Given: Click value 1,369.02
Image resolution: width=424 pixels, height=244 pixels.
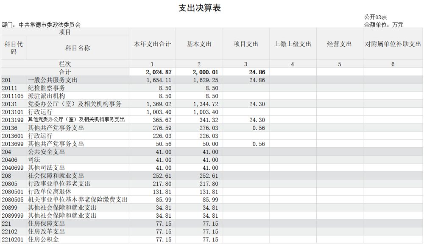Looking at the screenshot, I should click(x=159, y=104).
